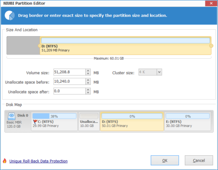Select the E: (NTFS) 30.00 GB partition in Disk Map
218x170 pixels.
click(187, 121)
